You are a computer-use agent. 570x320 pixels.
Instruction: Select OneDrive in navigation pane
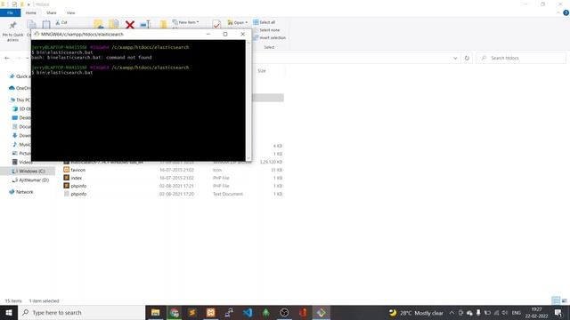click(20, 88)
